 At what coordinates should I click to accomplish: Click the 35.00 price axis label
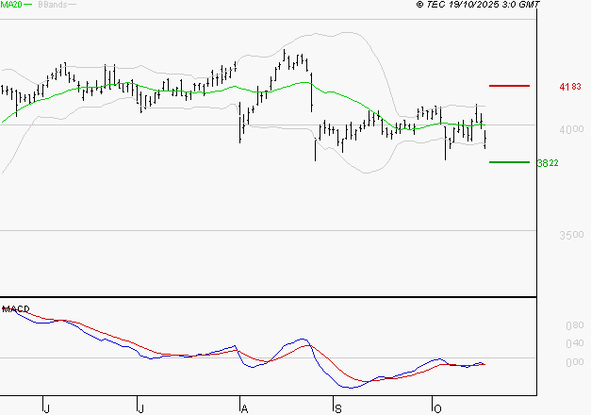[571, 235]
